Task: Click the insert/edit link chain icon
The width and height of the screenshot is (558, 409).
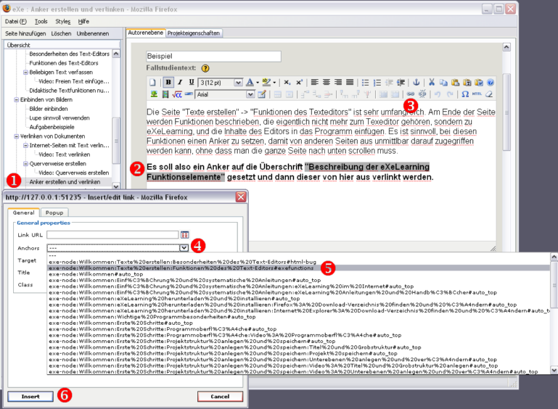Action: (410, 94)
